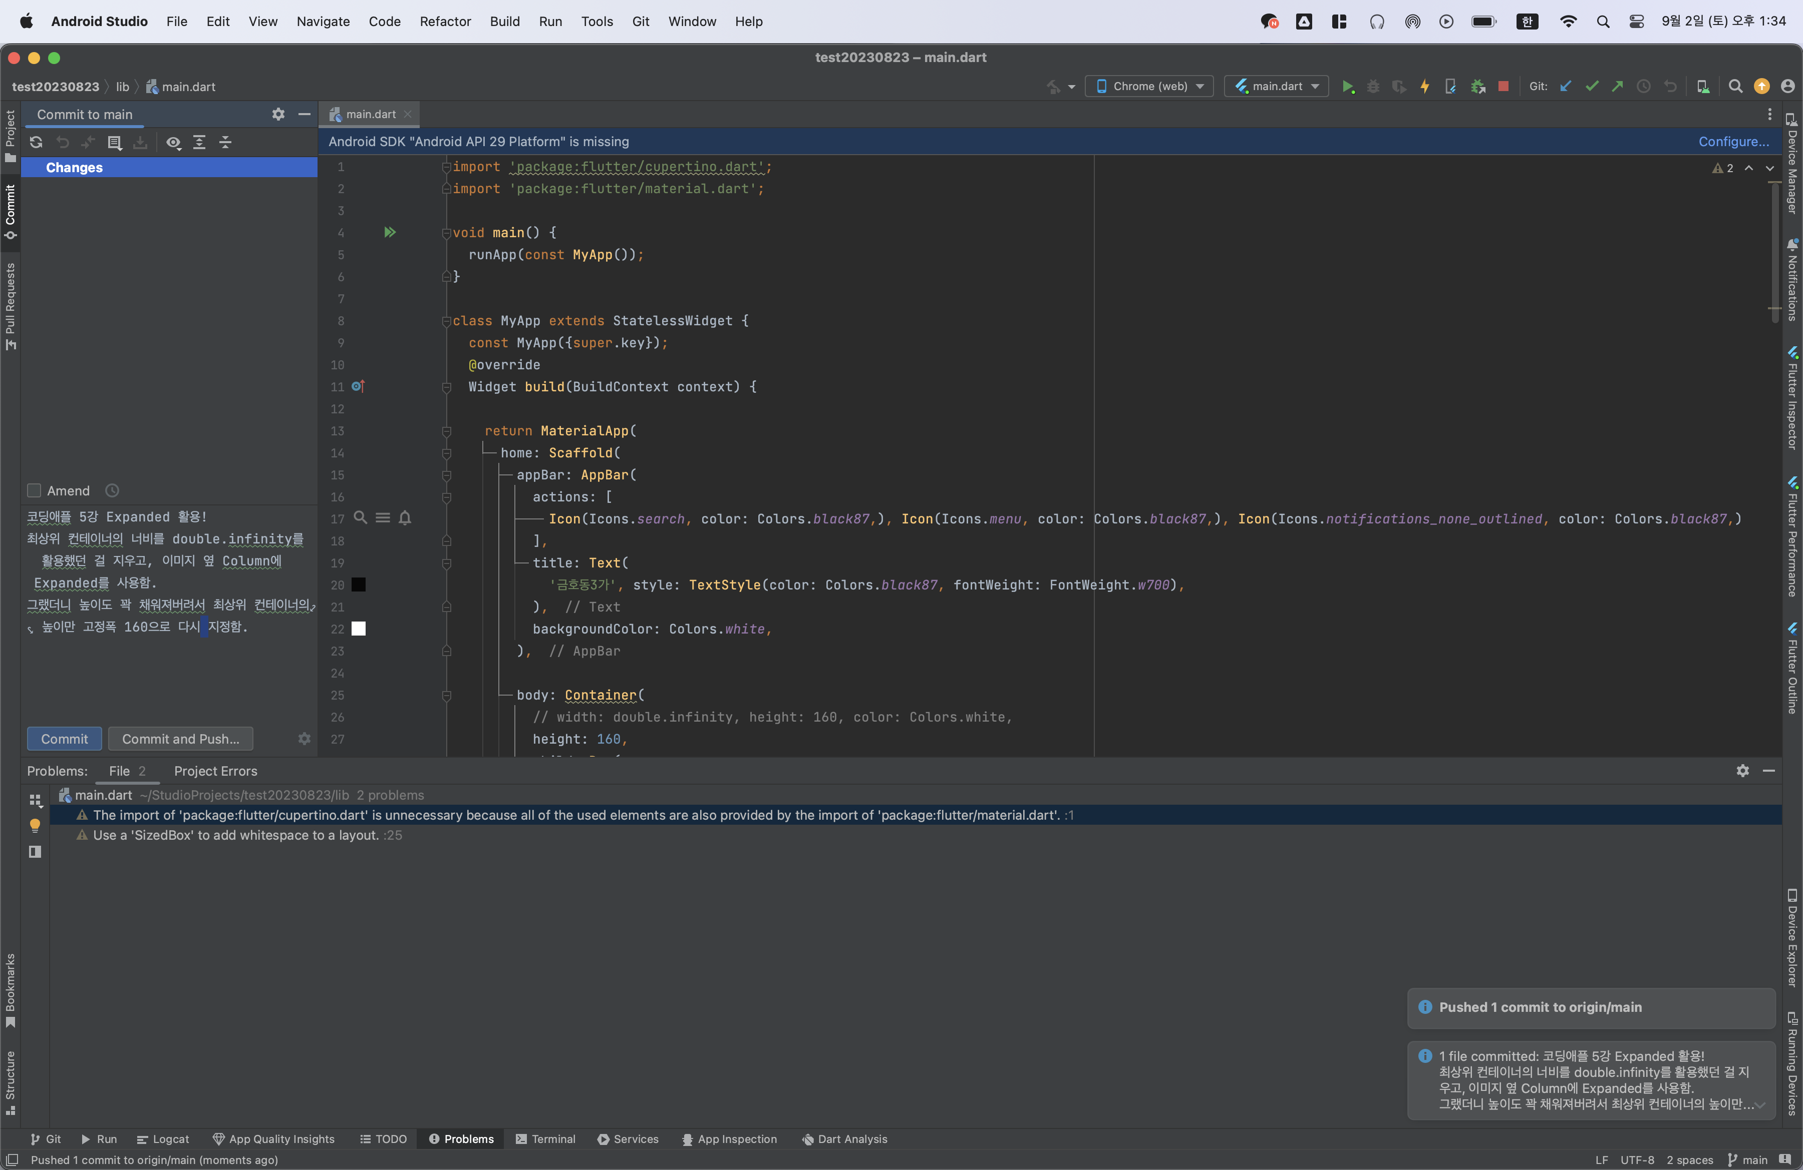Open the main.dart run configuration dropdown
This screenshot has width=1803, height=1170.
1277,86
